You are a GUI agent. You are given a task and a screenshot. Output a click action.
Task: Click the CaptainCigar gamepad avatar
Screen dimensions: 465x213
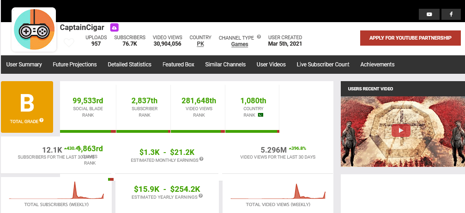pyautogui.click(x=34, y=30)
